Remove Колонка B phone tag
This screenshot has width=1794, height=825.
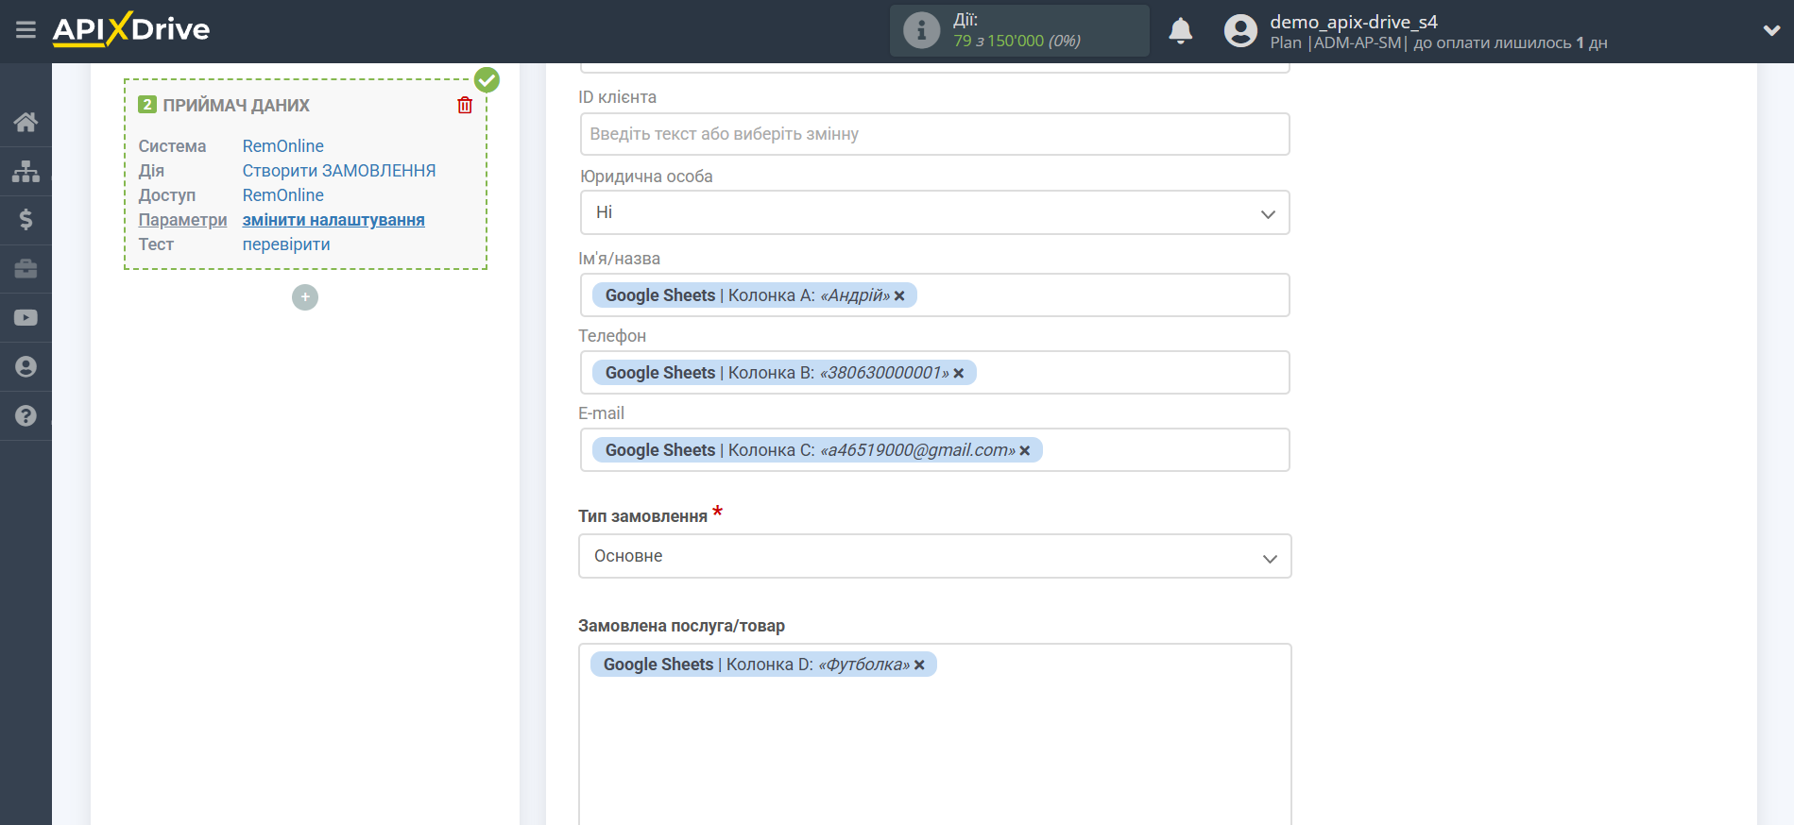[959, 374]
